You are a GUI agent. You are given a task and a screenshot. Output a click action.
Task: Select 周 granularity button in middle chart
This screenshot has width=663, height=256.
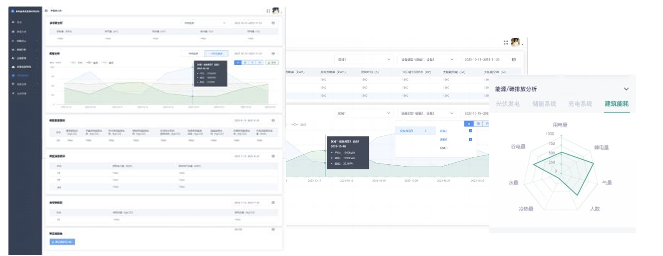point(478,124)
